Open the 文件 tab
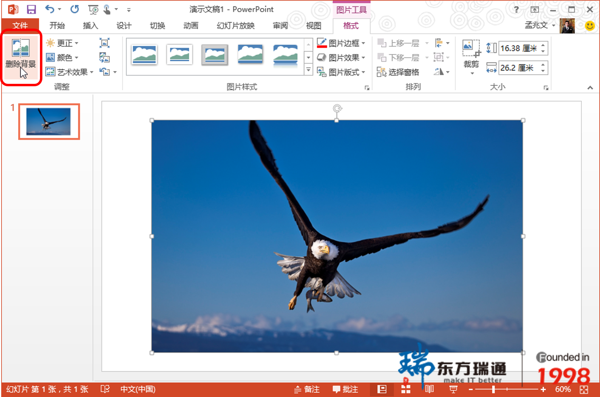Screen dimensions: 600x397 [x=20, y=25]
